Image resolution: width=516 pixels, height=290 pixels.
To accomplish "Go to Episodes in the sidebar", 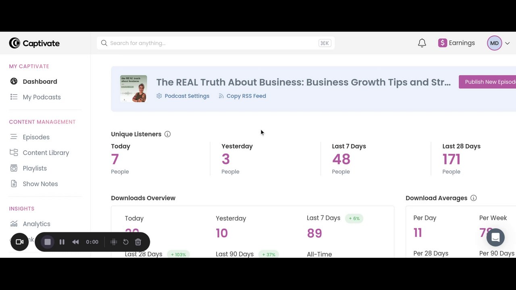I will click(36, 137).
